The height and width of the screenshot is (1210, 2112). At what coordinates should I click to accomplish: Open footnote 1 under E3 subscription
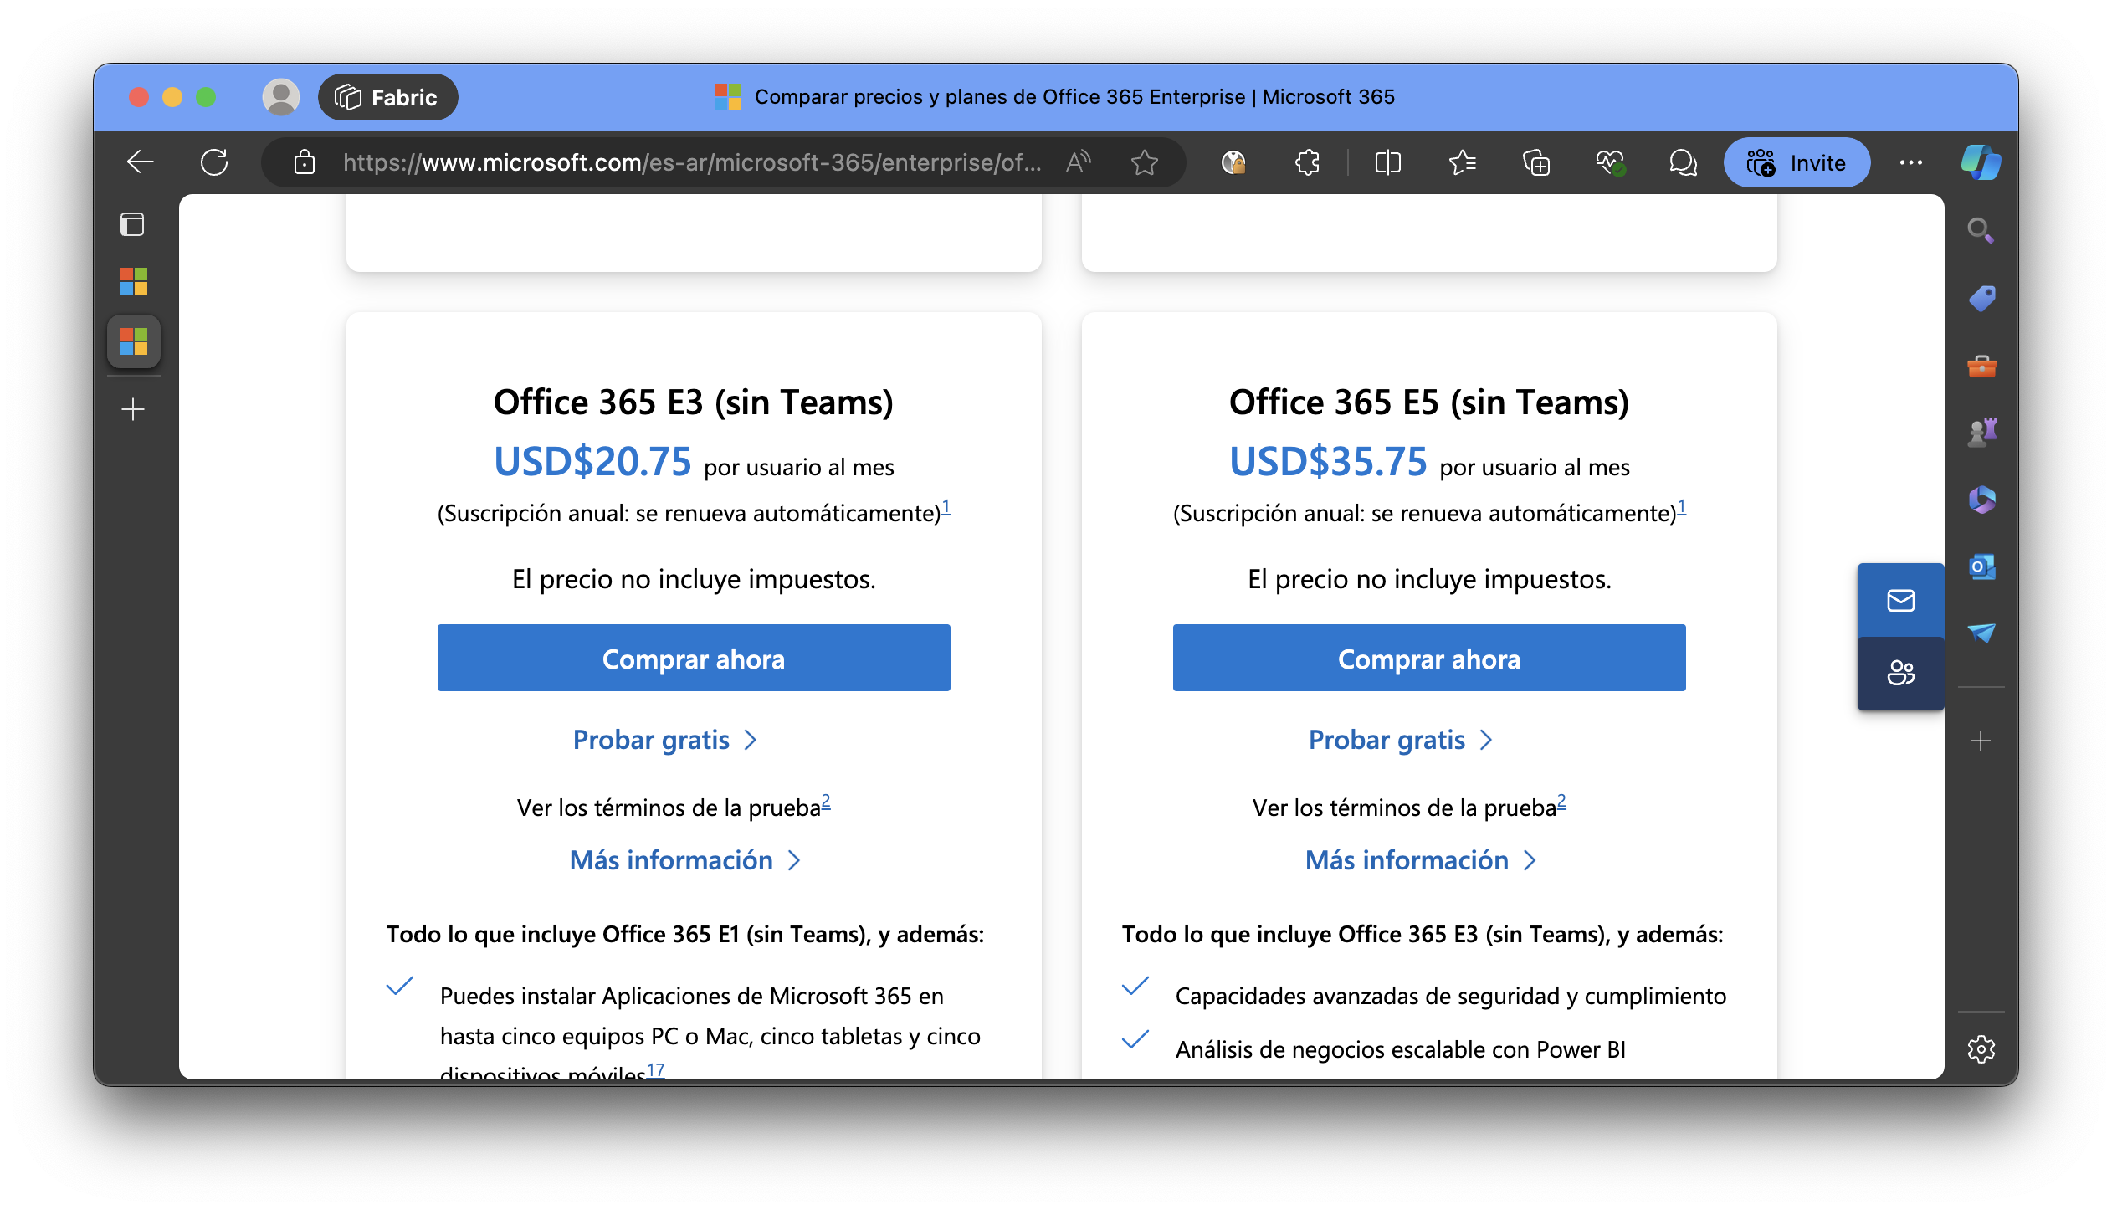click(x=946, y=507)
